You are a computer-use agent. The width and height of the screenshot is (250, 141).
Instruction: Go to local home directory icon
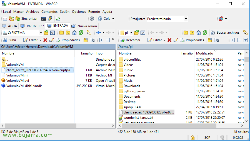click(x=74, y=33)
